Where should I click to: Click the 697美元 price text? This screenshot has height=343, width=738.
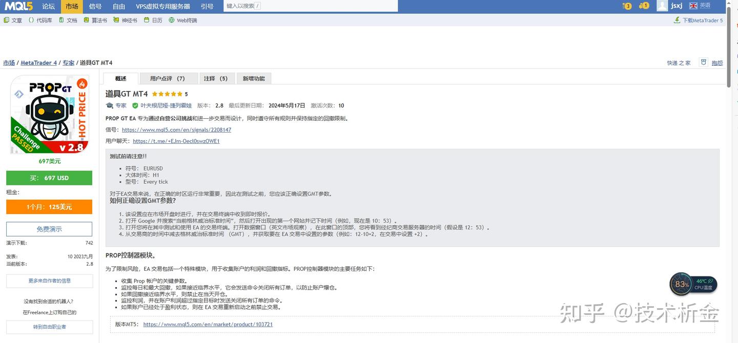pos(49,161)
